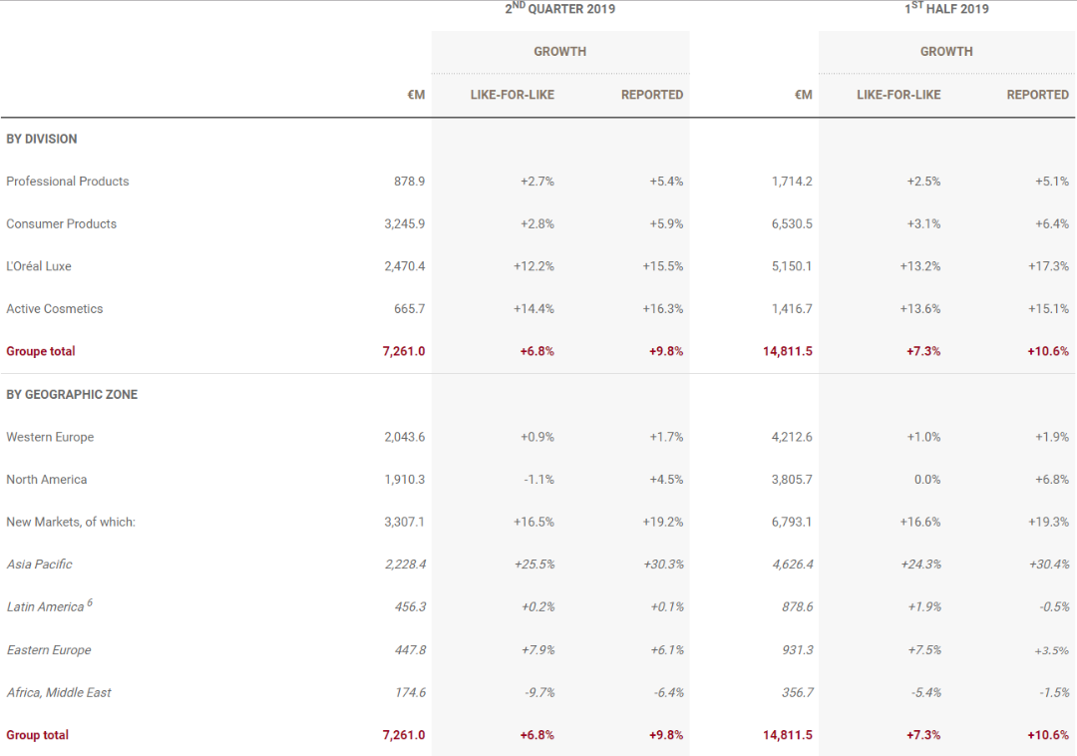The height and width of the screenshot is (756, 1077).
Task: Select the Asia Pacific row label
Action: (40, 565)
